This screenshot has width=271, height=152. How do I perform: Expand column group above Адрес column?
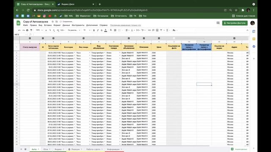coord(234,38)
